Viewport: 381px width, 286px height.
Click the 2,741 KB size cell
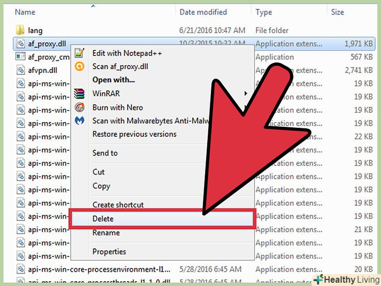coord(358,70)
